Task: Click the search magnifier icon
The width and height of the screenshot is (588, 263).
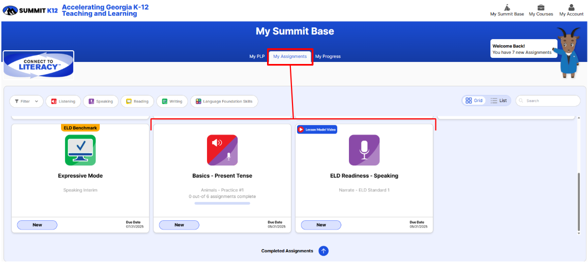Action: click(x=521, y=101)
